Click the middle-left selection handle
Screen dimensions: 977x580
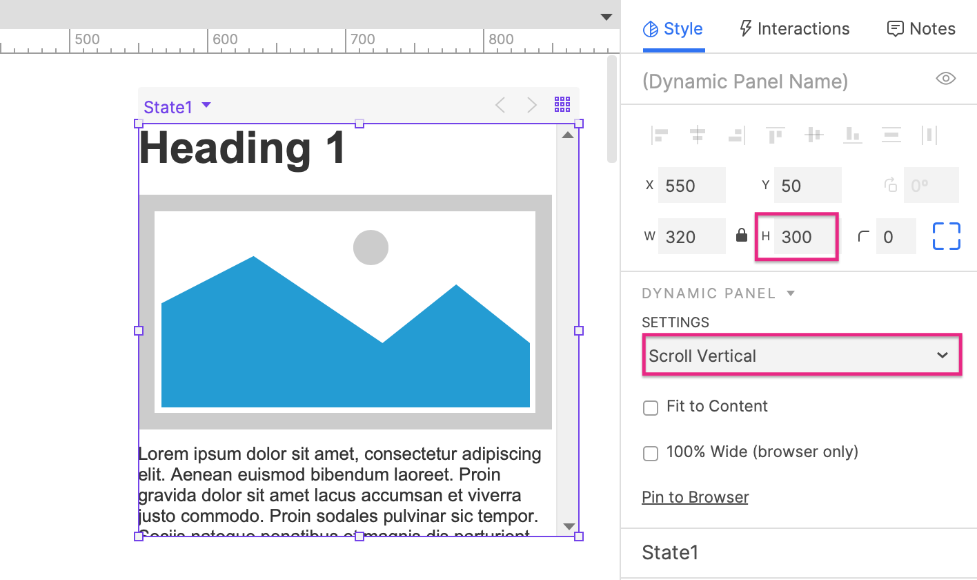coord(139,331)
